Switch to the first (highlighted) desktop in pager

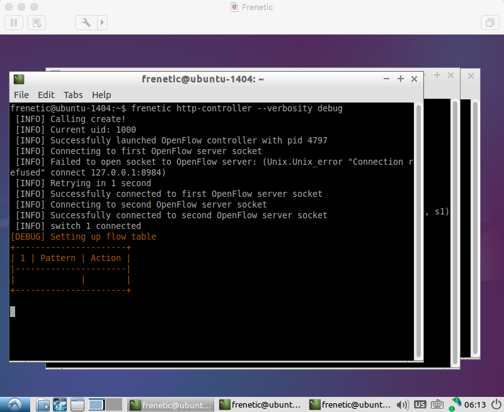pos(96,404)
